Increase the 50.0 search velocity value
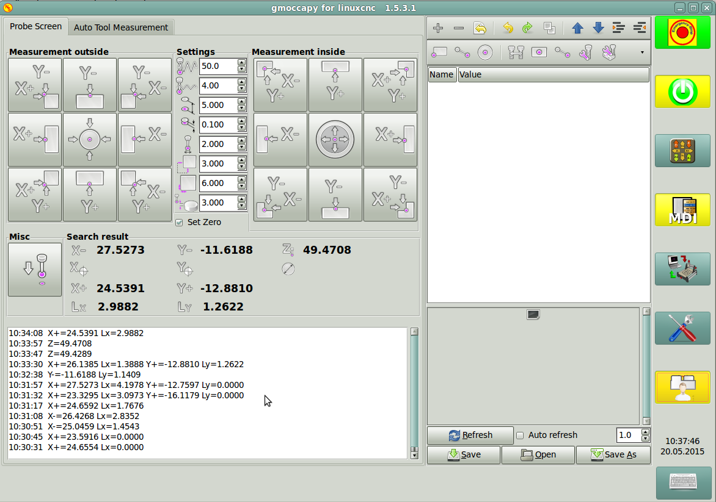The image size is (716, 502). (x=242, y=63)
